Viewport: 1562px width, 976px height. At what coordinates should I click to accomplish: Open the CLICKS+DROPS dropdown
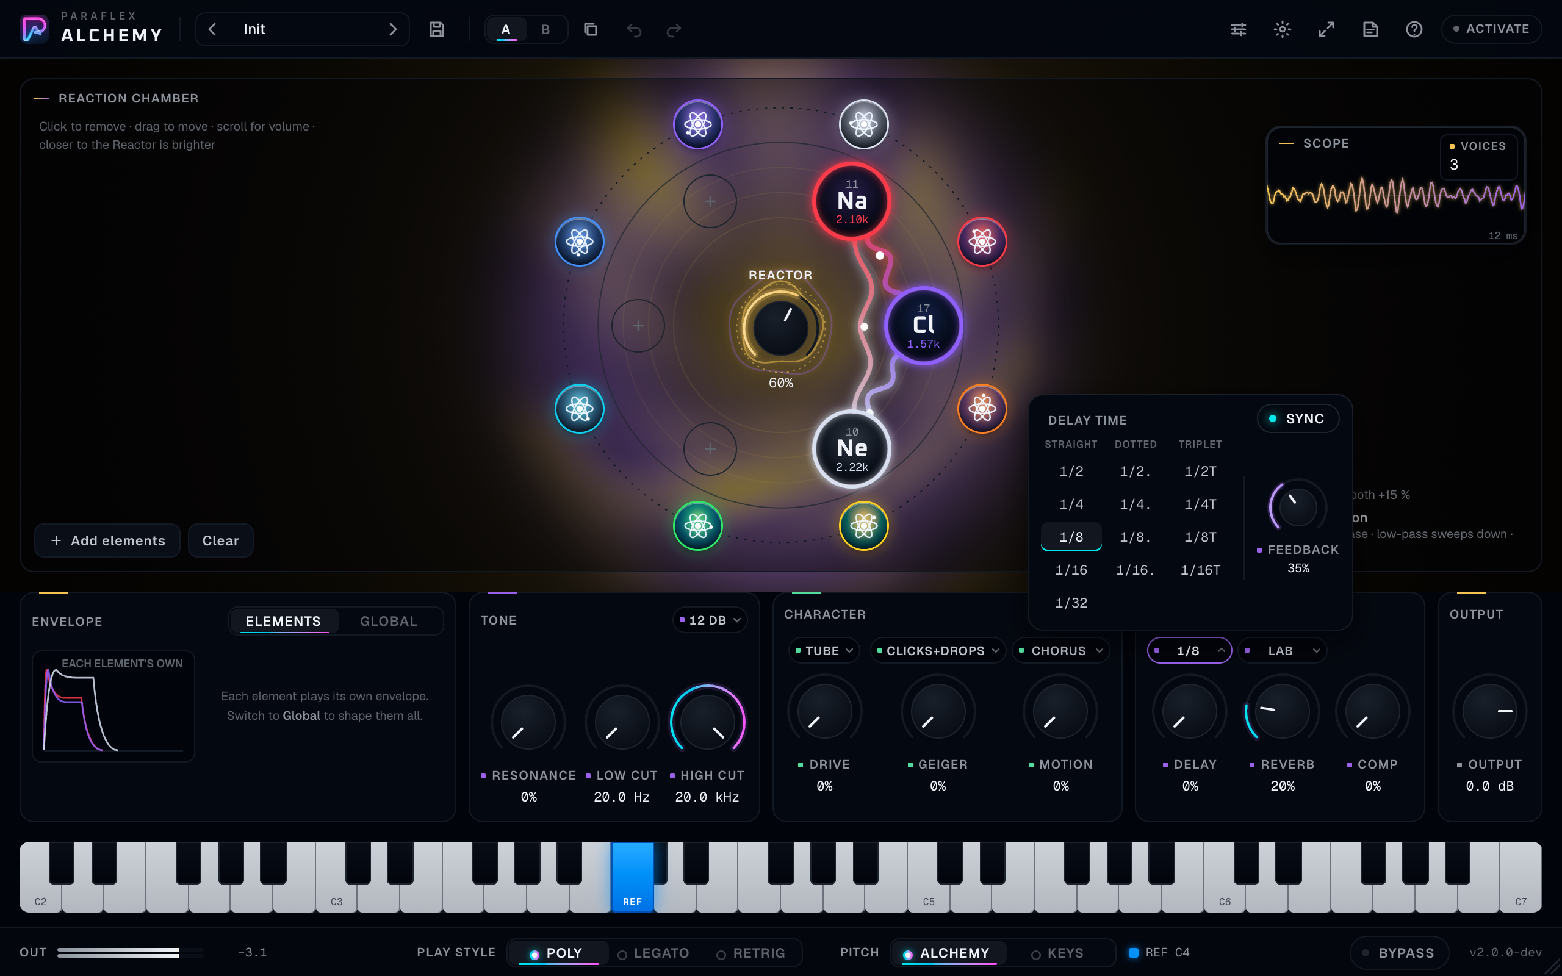938,650
